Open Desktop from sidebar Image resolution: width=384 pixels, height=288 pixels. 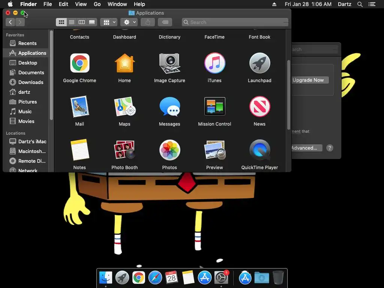(x=26, y=63)
